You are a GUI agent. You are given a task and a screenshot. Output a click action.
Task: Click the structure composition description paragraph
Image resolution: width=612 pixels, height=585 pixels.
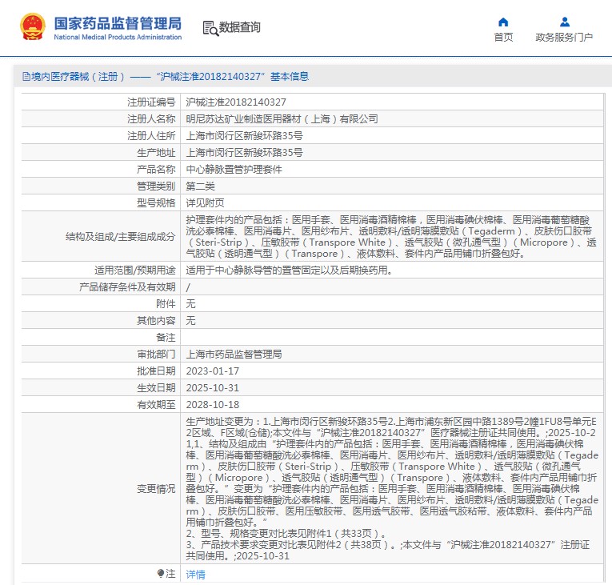(x=391, y=237)
